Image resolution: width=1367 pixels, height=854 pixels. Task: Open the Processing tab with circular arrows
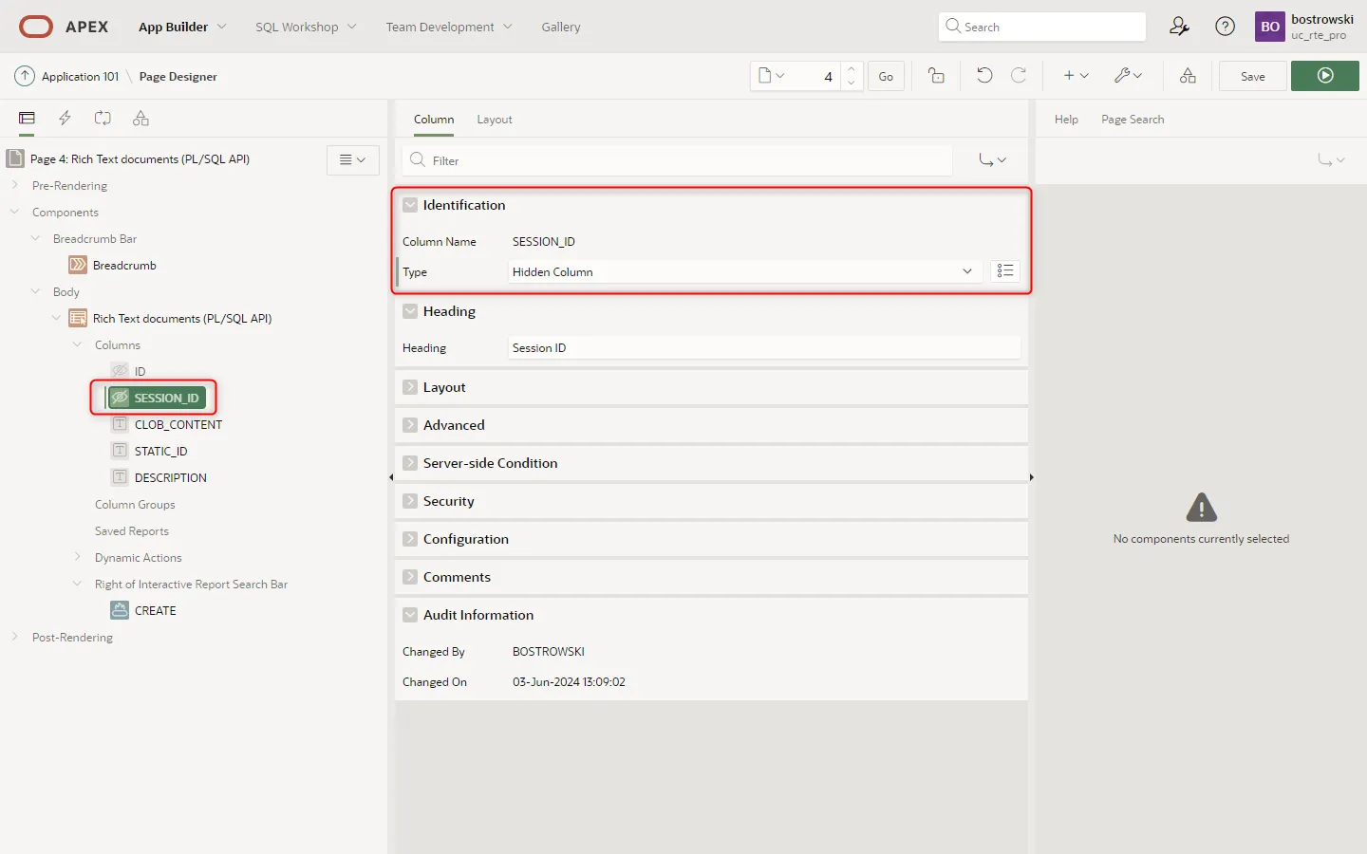coord(103,119)
